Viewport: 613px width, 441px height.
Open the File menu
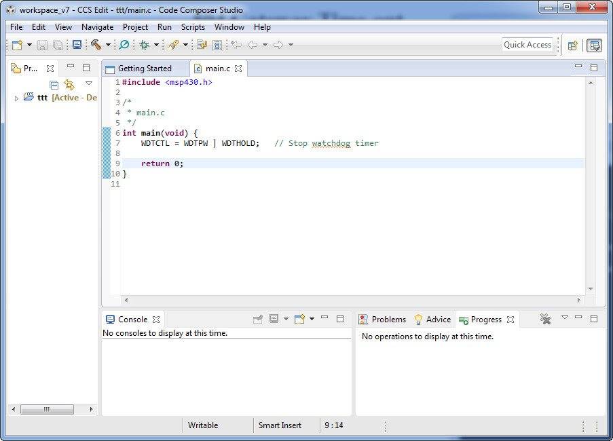click(x=16, y=27)
